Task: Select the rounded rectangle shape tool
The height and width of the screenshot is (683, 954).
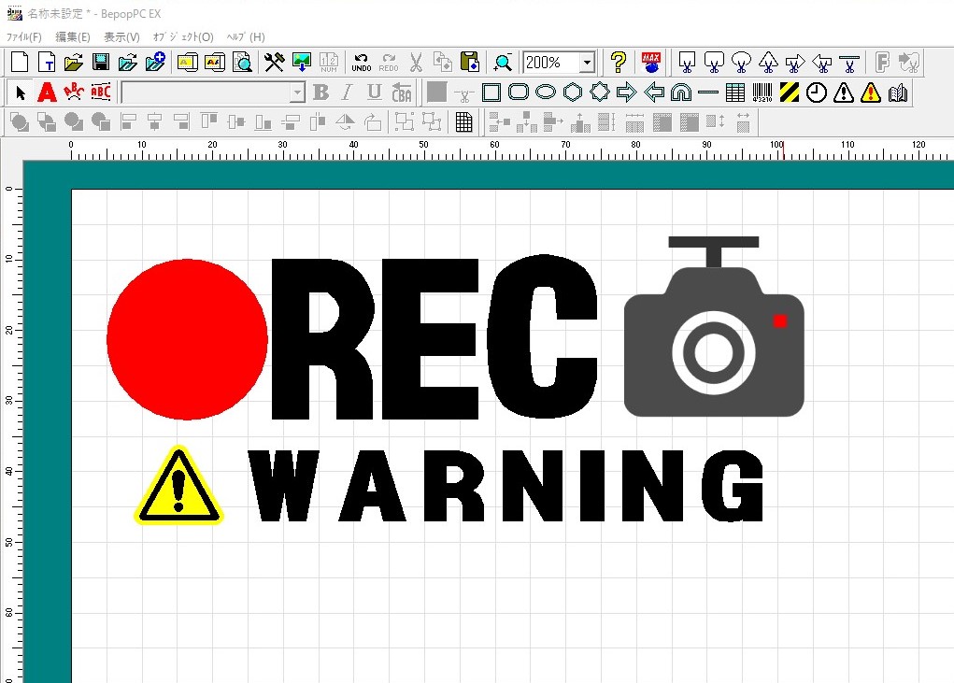Action: [x=518, y=92]
